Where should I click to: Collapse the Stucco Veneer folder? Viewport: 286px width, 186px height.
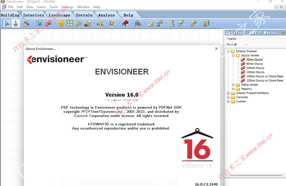click(x=233, y=56)
